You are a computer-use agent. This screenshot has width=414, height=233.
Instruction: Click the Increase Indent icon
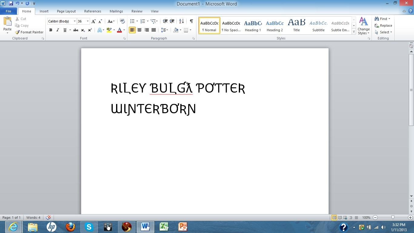pos(172,21)
